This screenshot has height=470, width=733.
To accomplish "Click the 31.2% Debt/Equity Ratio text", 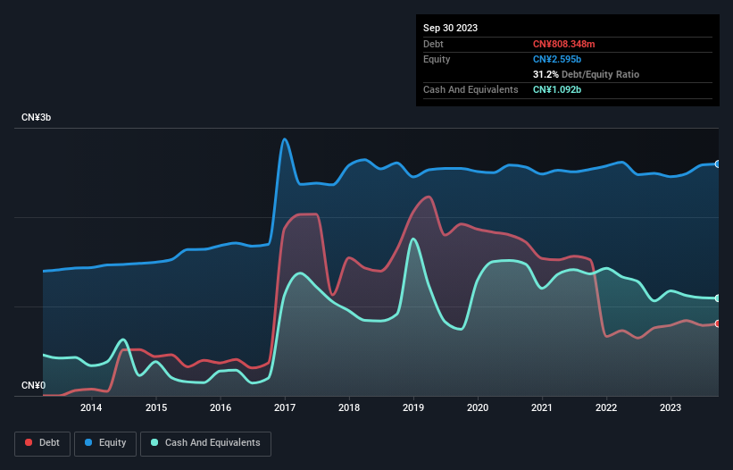I will (x=586, y=74).
